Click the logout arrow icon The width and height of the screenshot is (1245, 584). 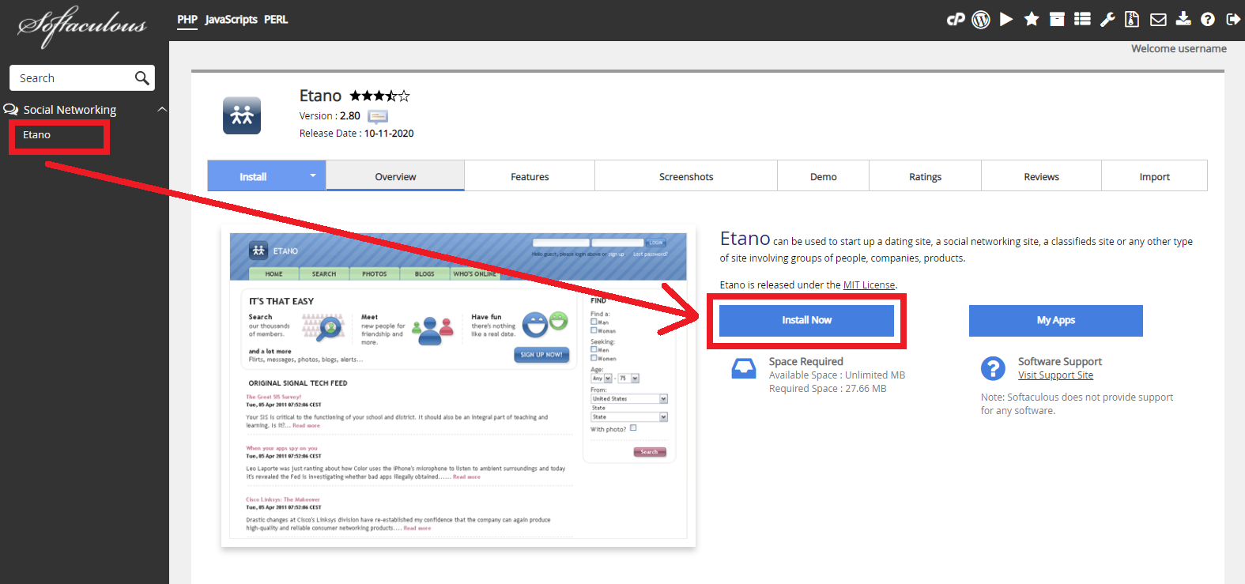(x=1232, y=20)
